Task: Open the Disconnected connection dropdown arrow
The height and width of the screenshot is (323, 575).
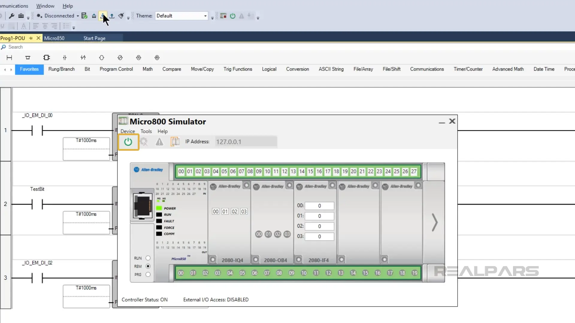Action: coord(78,16)
